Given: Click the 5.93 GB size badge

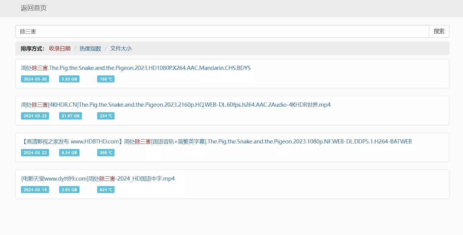Looking at the screenshot, I should tap(69, 79).
